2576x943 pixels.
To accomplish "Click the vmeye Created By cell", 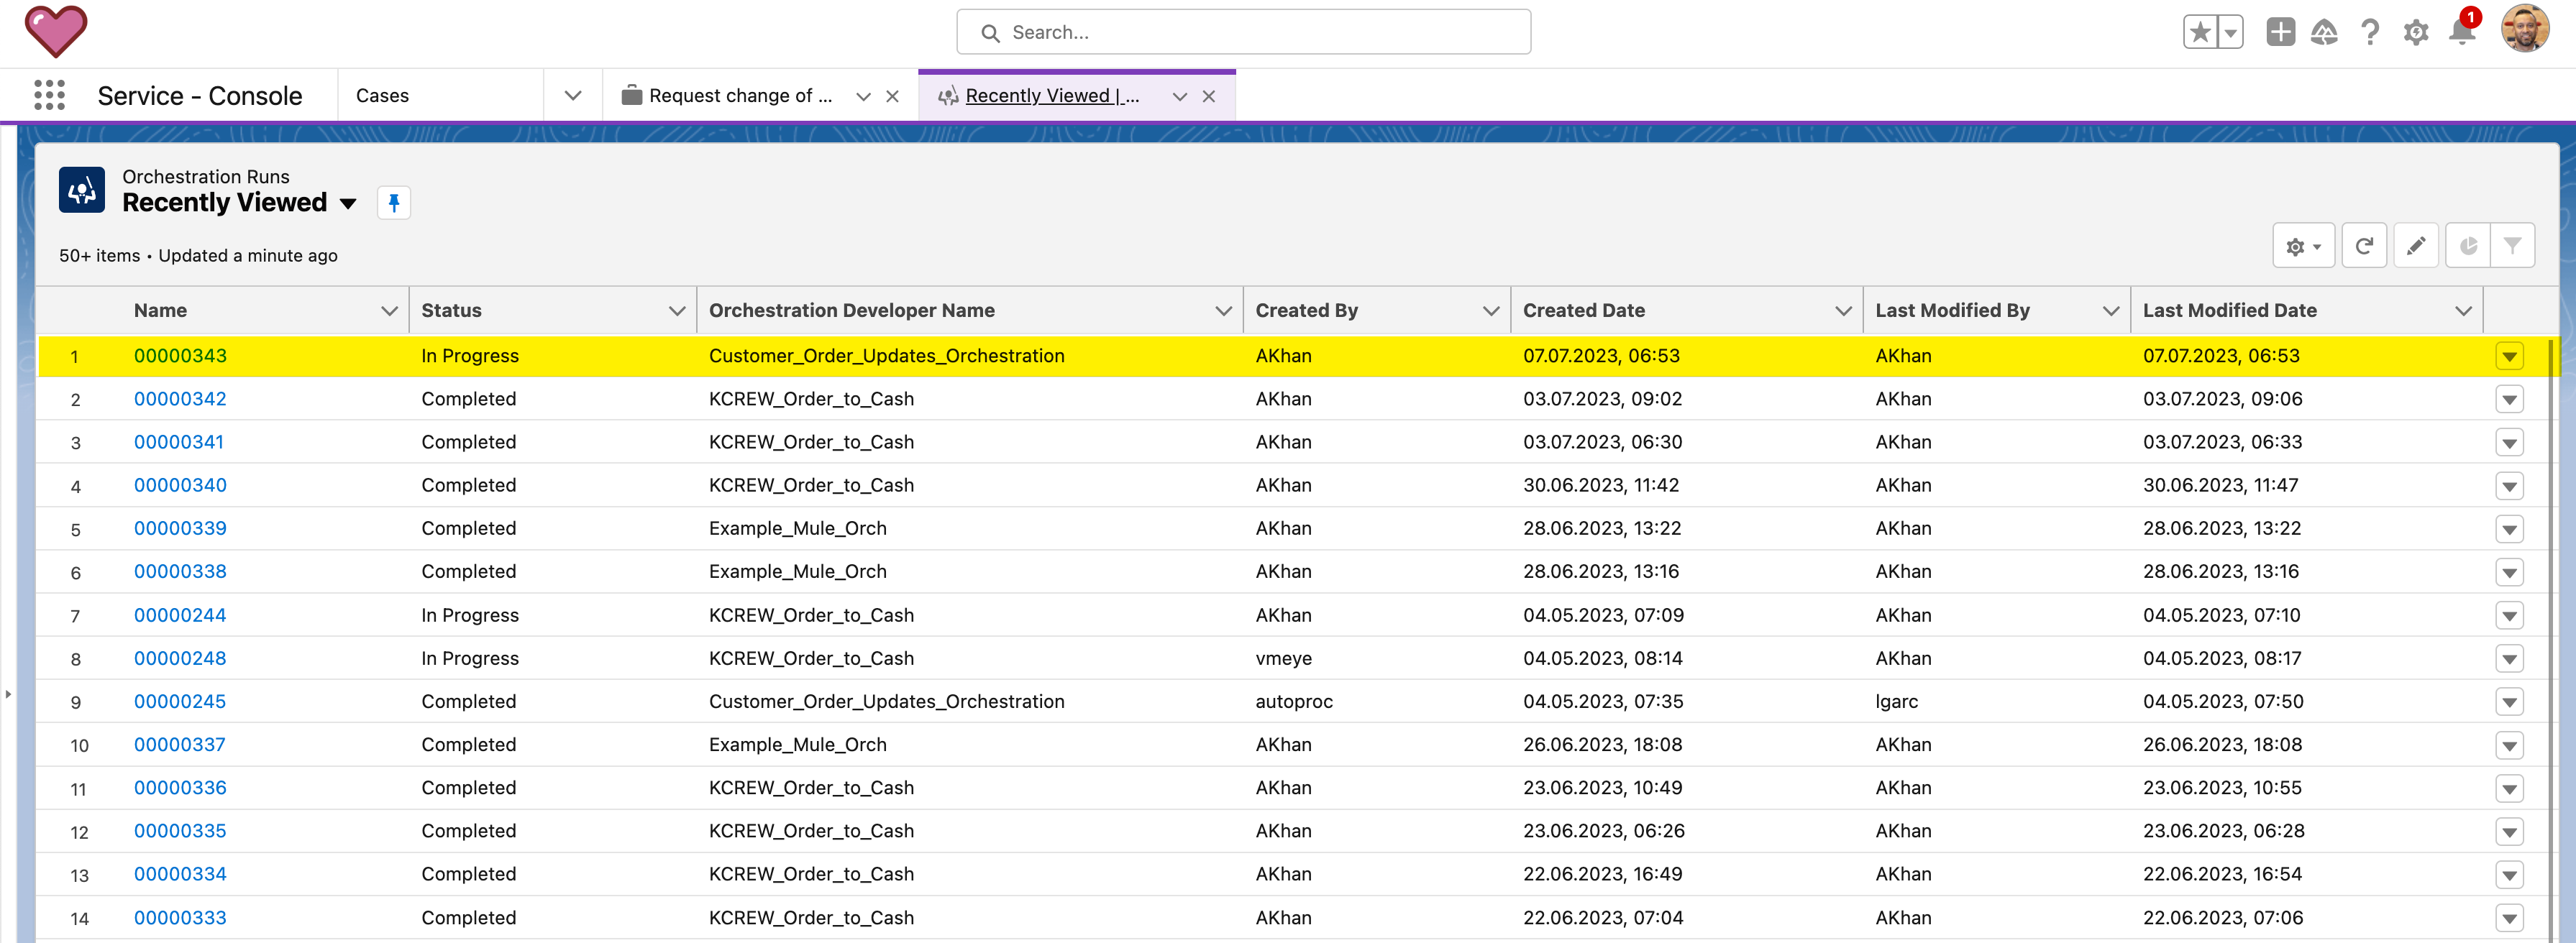I will click(x=1283, y=658).
